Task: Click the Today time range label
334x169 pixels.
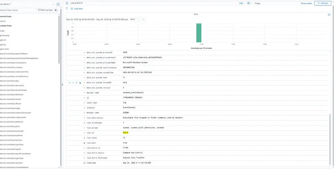Action: [x=257, y=3]
